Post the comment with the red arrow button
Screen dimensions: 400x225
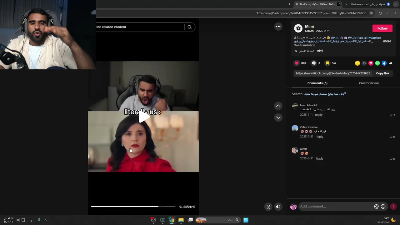393,207
